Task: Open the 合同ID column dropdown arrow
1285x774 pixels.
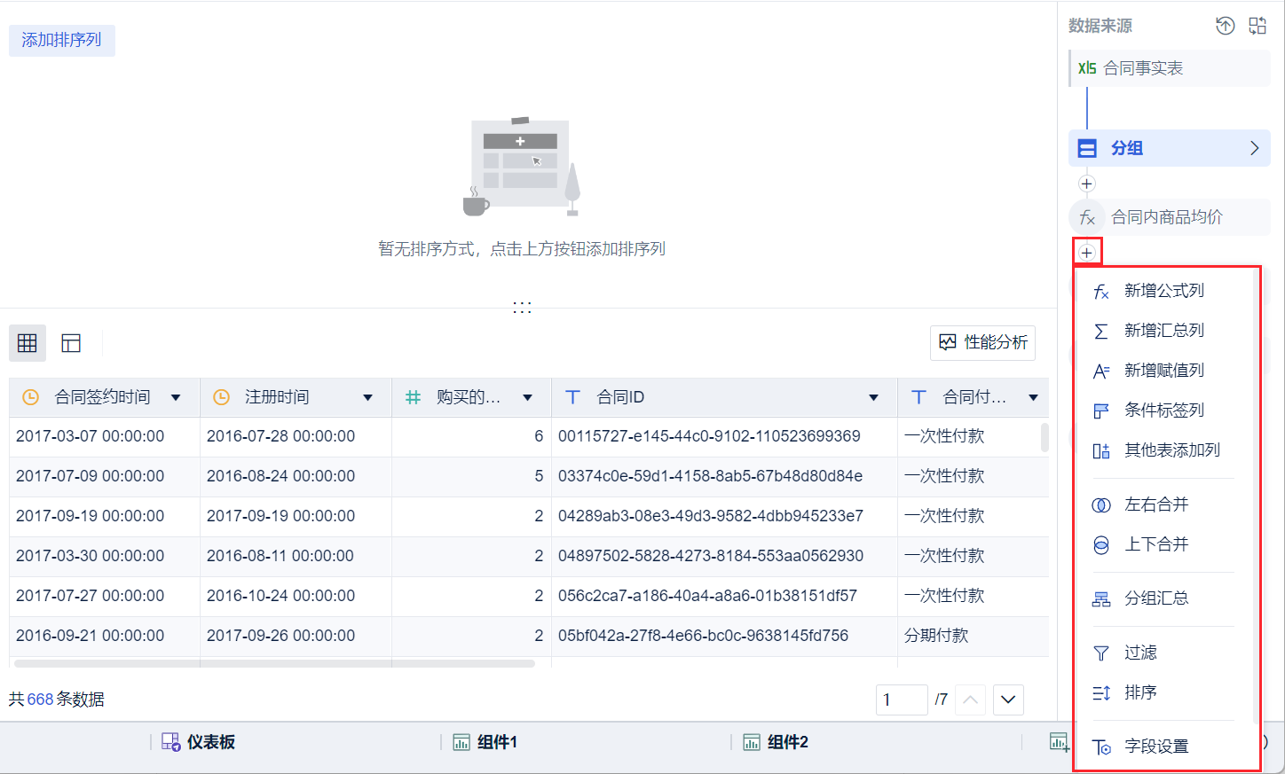Action: click(873, 397)
